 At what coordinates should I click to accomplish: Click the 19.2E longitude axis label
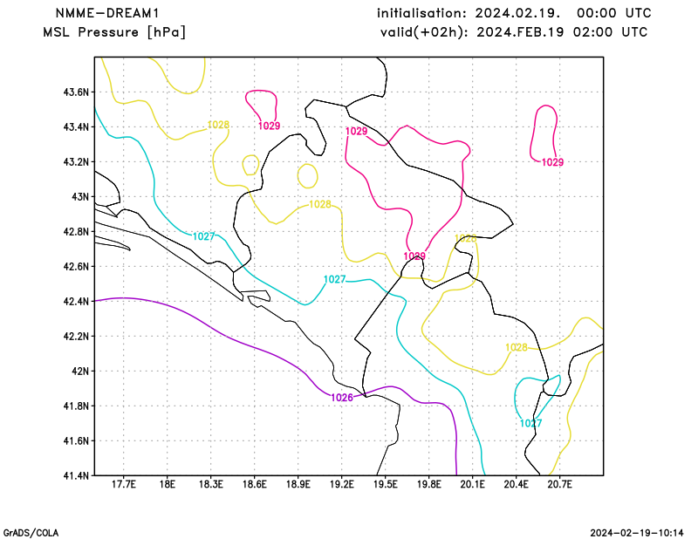point(341,484)
